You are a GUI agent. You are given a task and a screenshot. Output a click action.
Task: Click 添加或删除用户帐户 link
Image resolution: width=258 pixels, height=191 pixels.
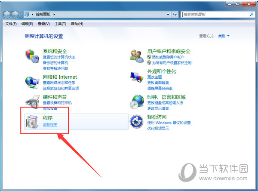click(168, 57)
